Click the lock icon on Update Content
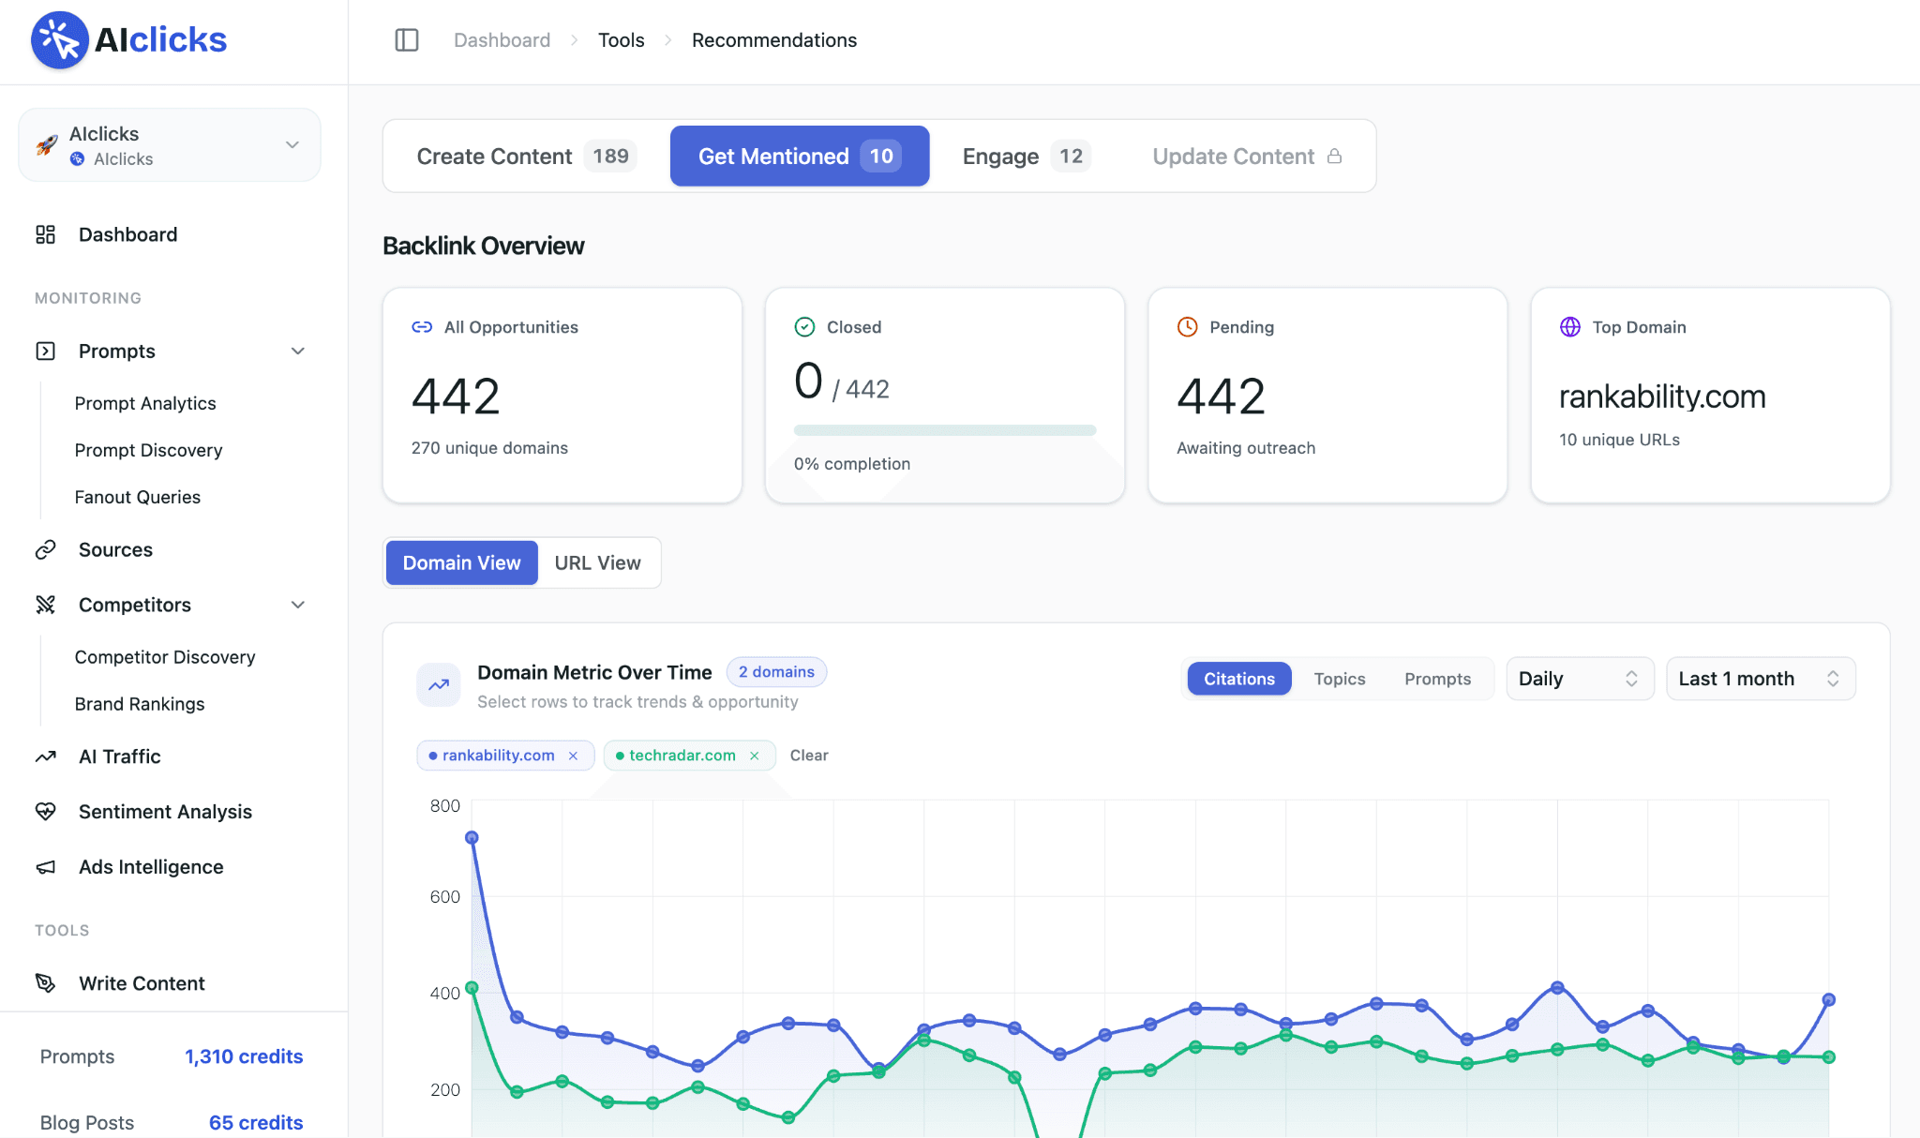 click(x=1335, y=157)
